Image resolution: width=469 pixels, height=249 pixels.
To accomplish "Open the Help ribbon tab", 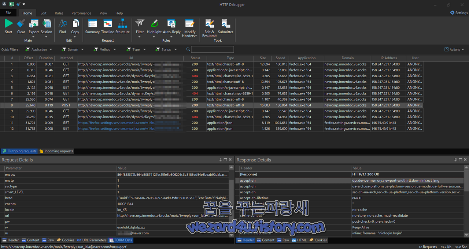I will point(119,13).
